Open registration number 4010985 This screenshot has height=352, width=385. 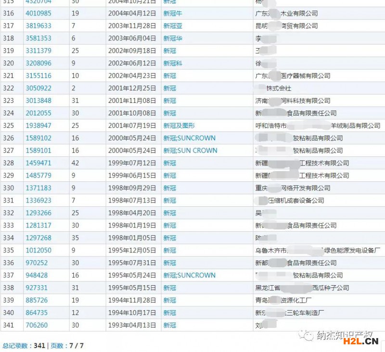(38, 13)
